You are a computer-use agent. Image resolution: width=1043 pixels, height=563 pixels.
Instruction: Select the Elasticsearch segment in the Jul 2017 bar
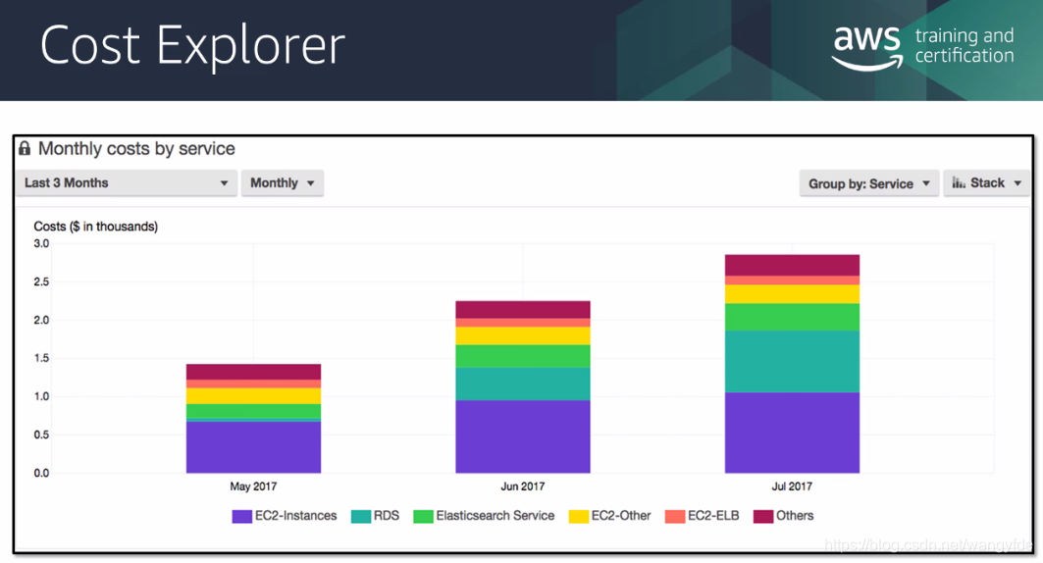coord(792,317)
